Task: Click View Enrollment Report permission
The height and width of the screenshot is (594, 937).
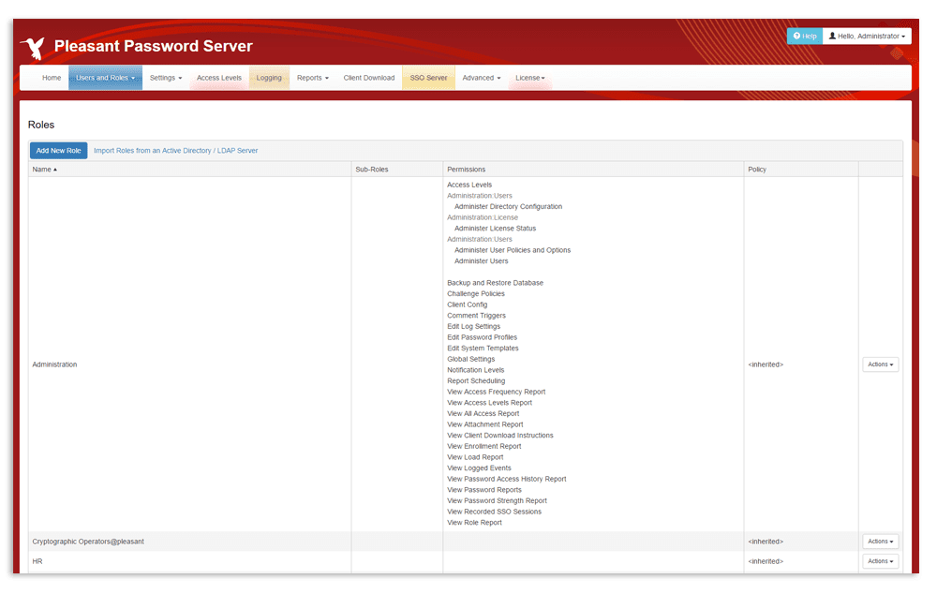Action: (484, 446)
